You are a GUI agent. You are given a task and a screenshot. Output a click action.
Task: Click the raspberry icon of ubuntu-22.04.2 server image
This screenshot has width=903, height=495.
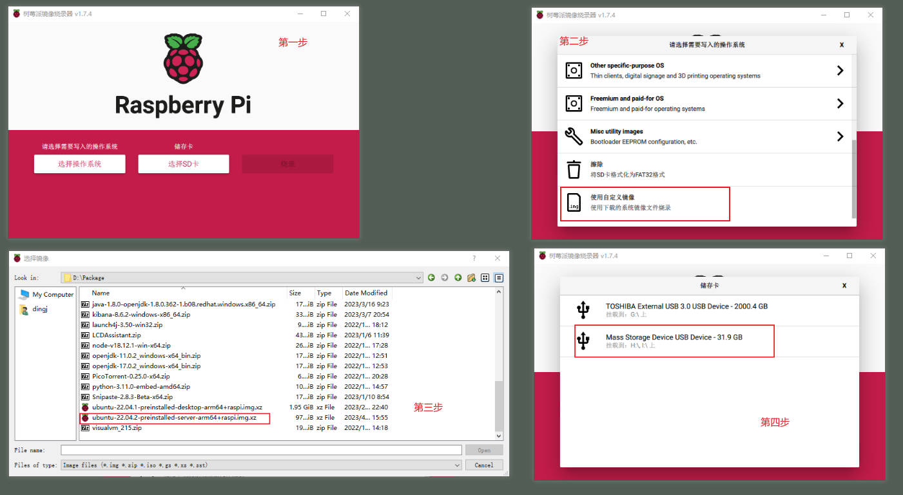click(85, 418)
